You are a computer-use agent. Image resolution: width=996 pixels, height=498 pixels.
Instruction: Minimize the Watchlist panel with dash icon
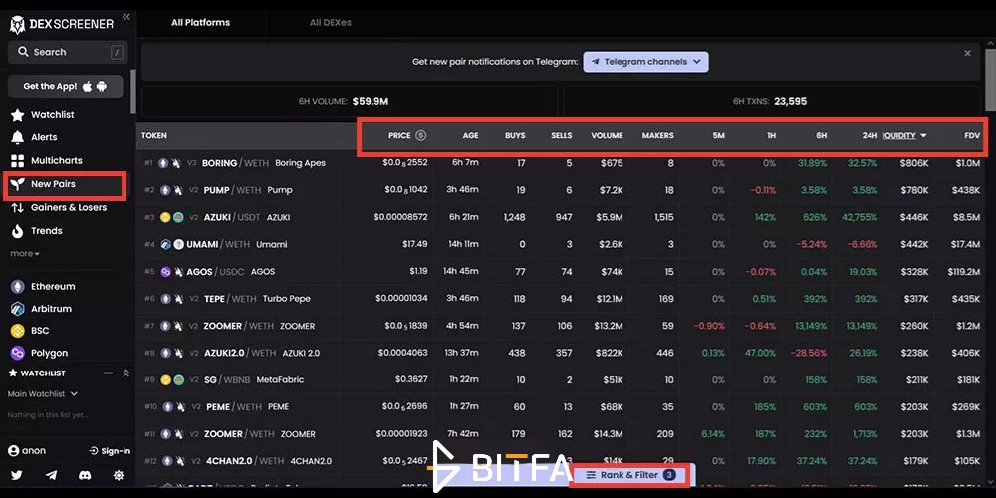coord(108,373)
